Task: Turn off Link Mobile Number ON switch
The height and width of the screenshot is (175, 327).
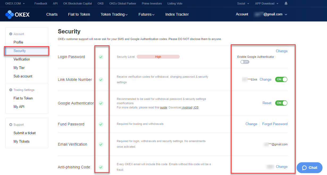Action: 281,79
